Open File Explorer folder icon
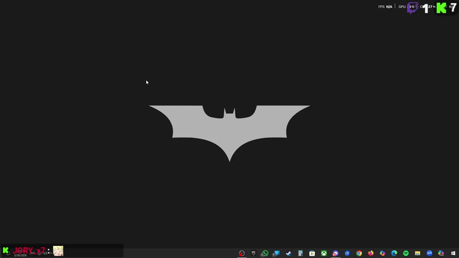 click(417, 253)
